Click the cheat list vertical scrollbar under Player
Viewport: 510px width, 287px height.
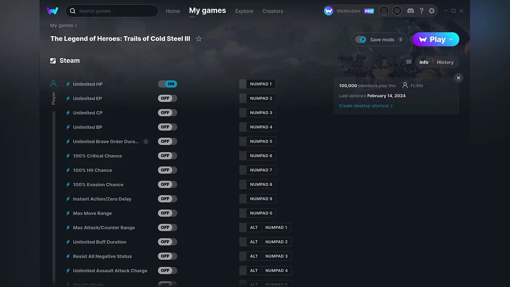point(54,197)
